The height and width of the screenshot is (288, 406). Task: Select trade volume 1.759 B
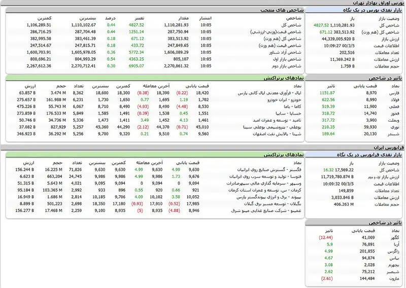[348, 66]
